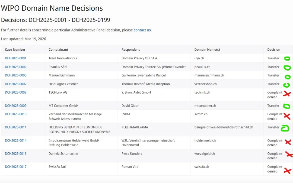Open case number DCH2025-0002

click(15, 67)
